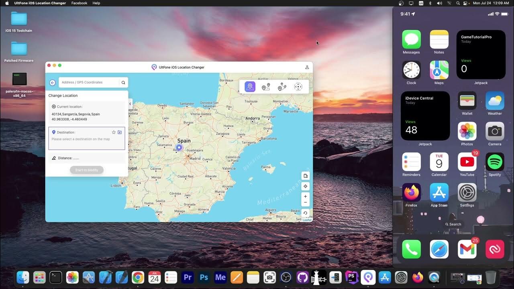Open the Help menu
The width and height of the screenshot is (514, 289).
[96, 3]
